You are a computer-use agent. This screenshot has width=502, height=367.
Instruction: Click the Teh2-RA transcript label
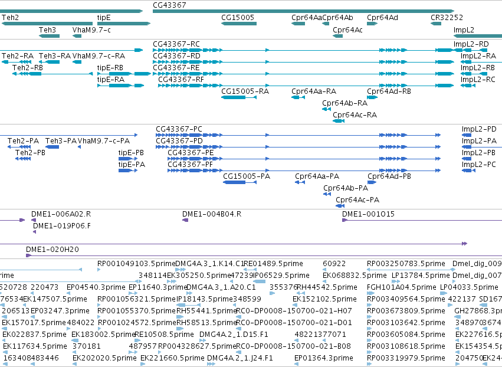pos(18,55)
